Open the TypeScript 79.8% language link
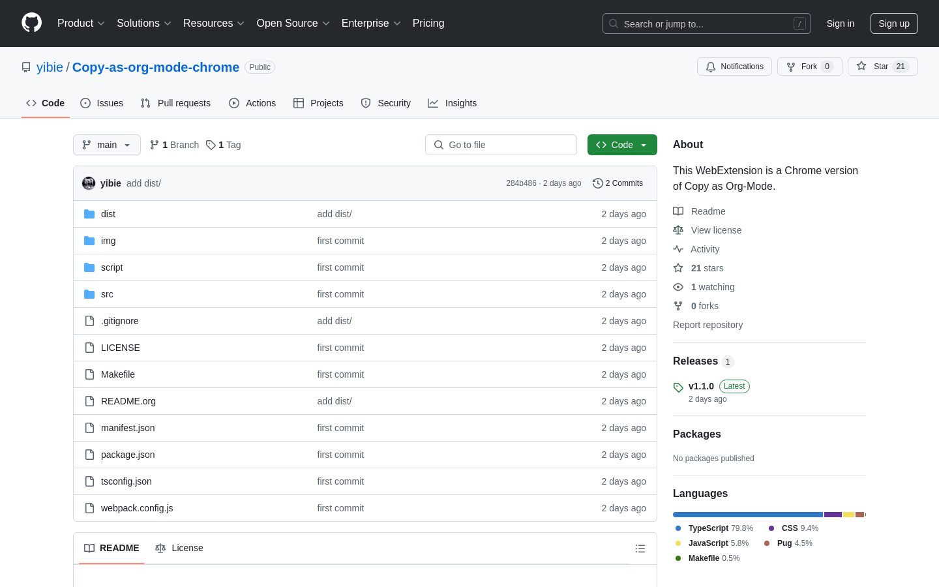This screenshot has height=587, width=939. coord(714,528)
